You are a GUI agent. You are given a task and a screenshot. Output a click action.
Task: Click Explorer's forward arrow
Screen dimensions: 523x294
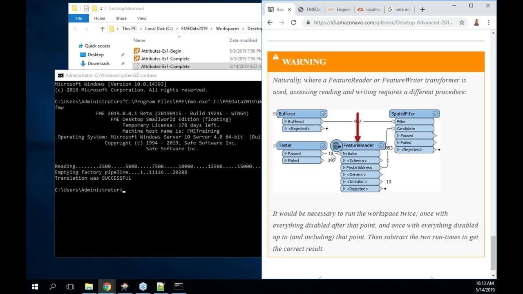point(86,29)
